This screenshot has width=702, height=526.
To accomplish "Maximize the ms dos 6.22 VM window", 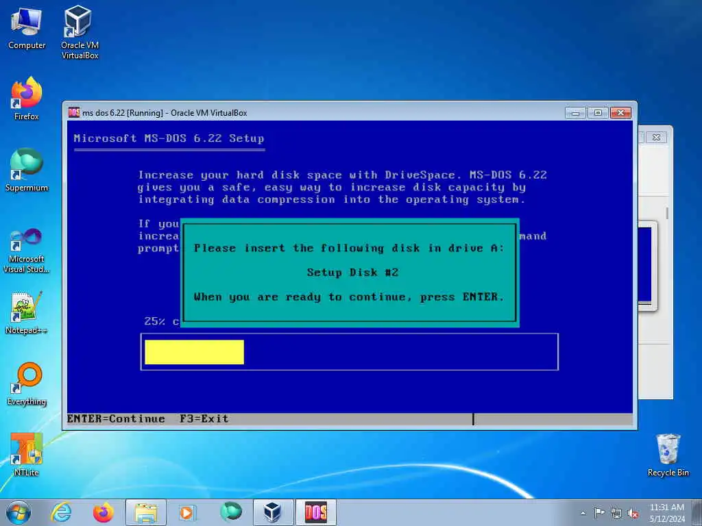I will 598,113.
